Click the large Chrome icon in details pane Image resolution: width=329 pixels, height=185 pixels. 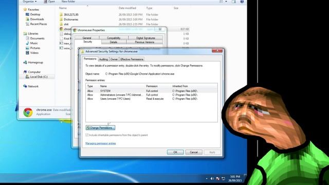coord(28,112)
